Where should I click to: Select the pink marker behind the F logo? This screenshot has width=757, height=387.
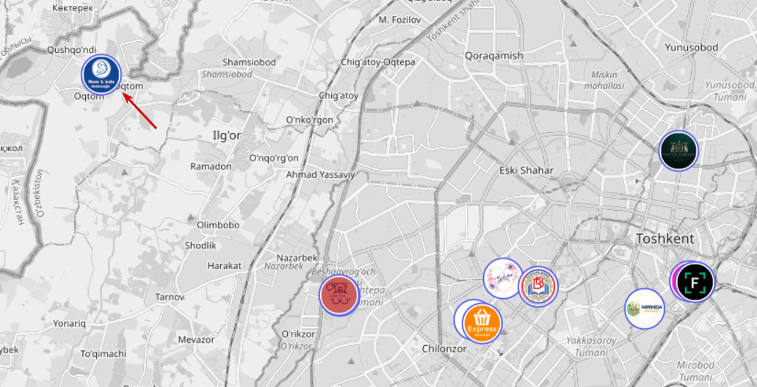pos(673,281)
